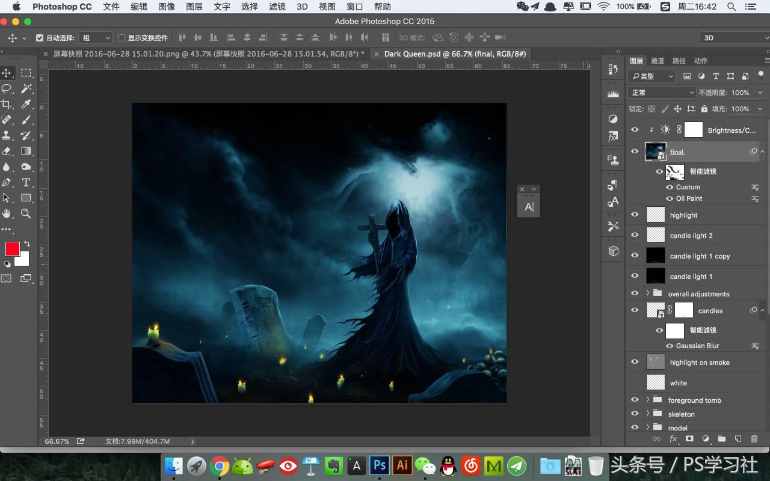Select the Move tool
The image size is (770, 481).
coord(8,73)
